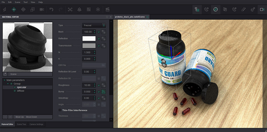Open the Help menu

41,2
